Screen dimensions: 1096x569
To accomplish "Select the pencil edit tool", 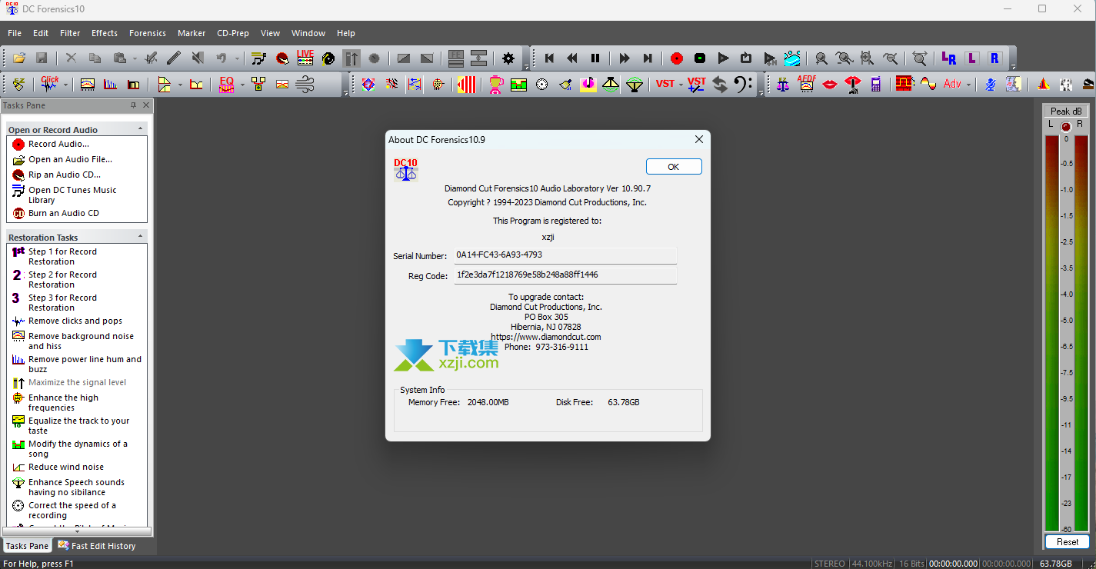I will click(x=174, y=58).
